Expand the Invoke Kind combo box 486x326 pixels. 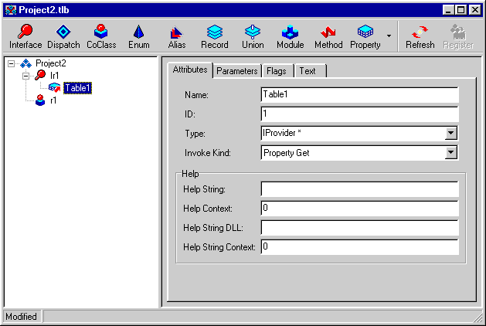[x=451, y=153]
